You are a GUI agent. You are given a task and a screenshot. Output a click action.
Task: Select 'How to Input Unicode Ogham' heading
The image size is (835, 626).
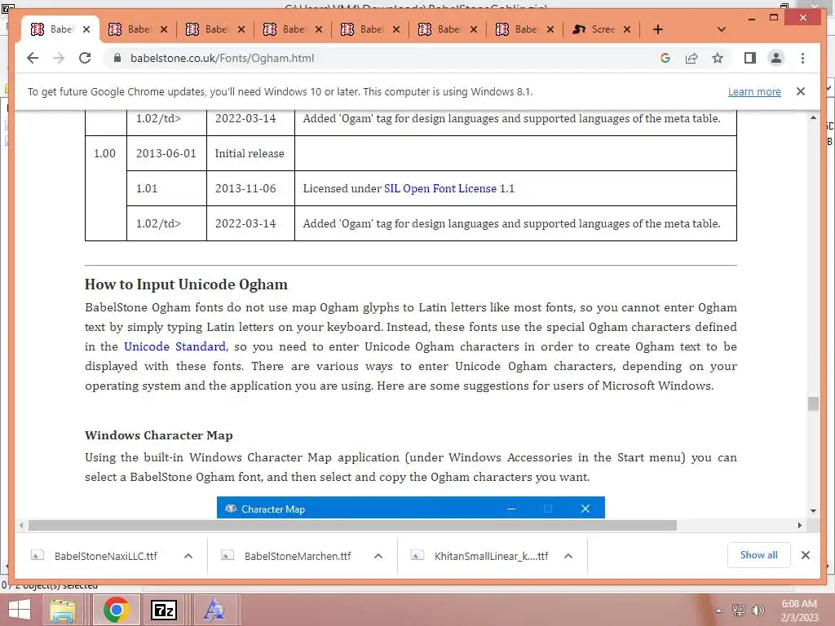[186, 284]
